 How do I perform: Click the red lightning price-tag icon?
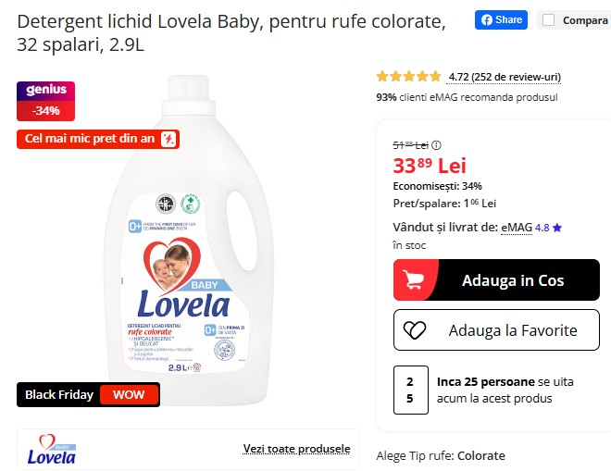coord(168,139)
